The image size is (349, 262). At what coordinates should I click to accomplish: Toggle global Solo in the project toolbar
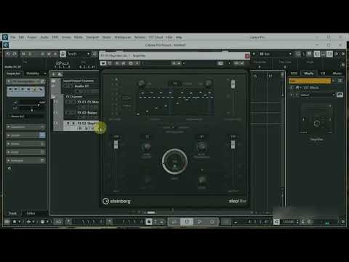pyautogui.click(x=30, y=54)
